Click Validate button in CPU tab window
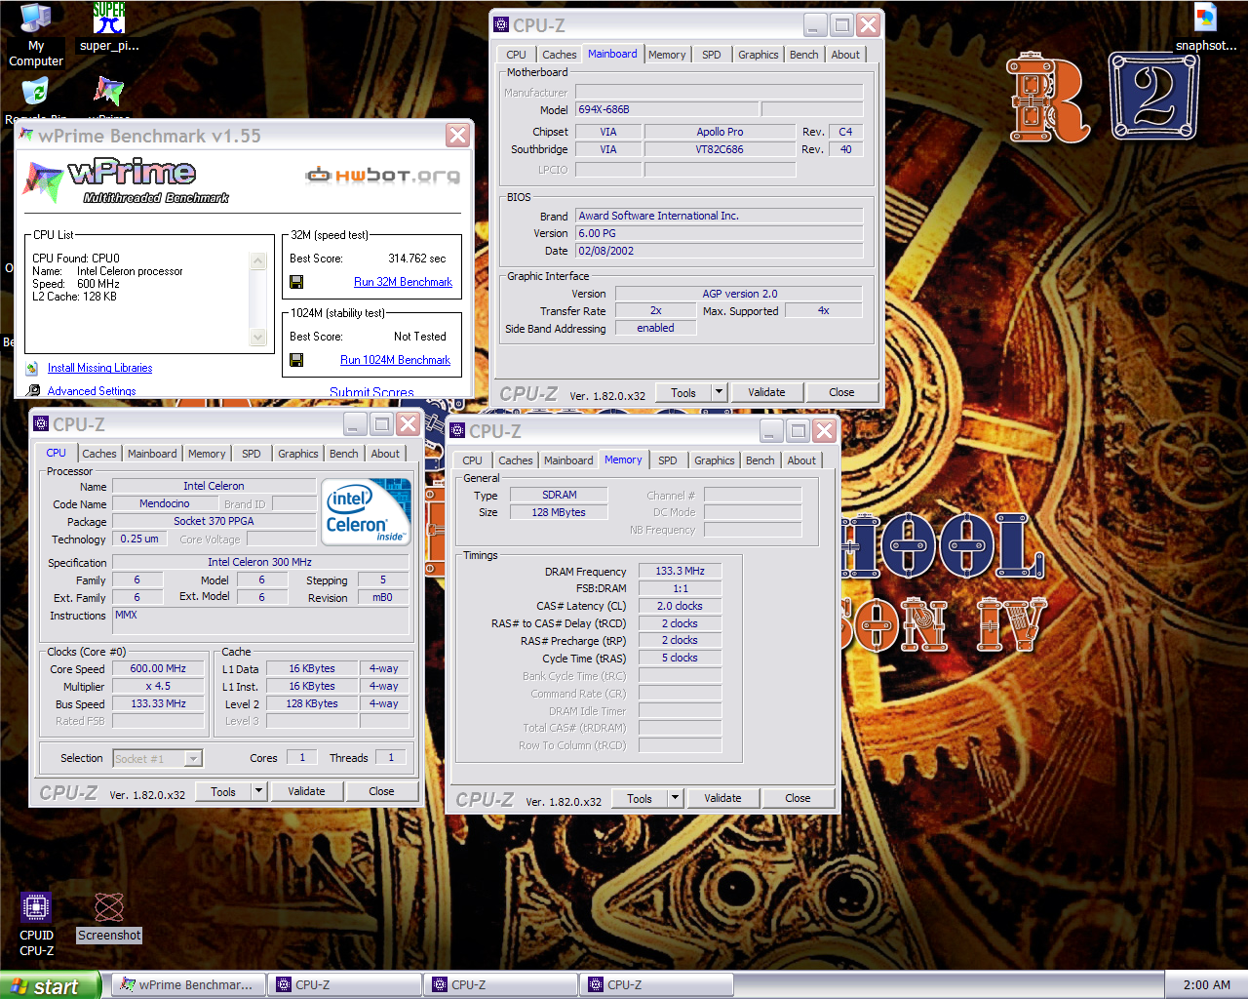Viewport: 1248px width, 999px height. pos(306,791)
